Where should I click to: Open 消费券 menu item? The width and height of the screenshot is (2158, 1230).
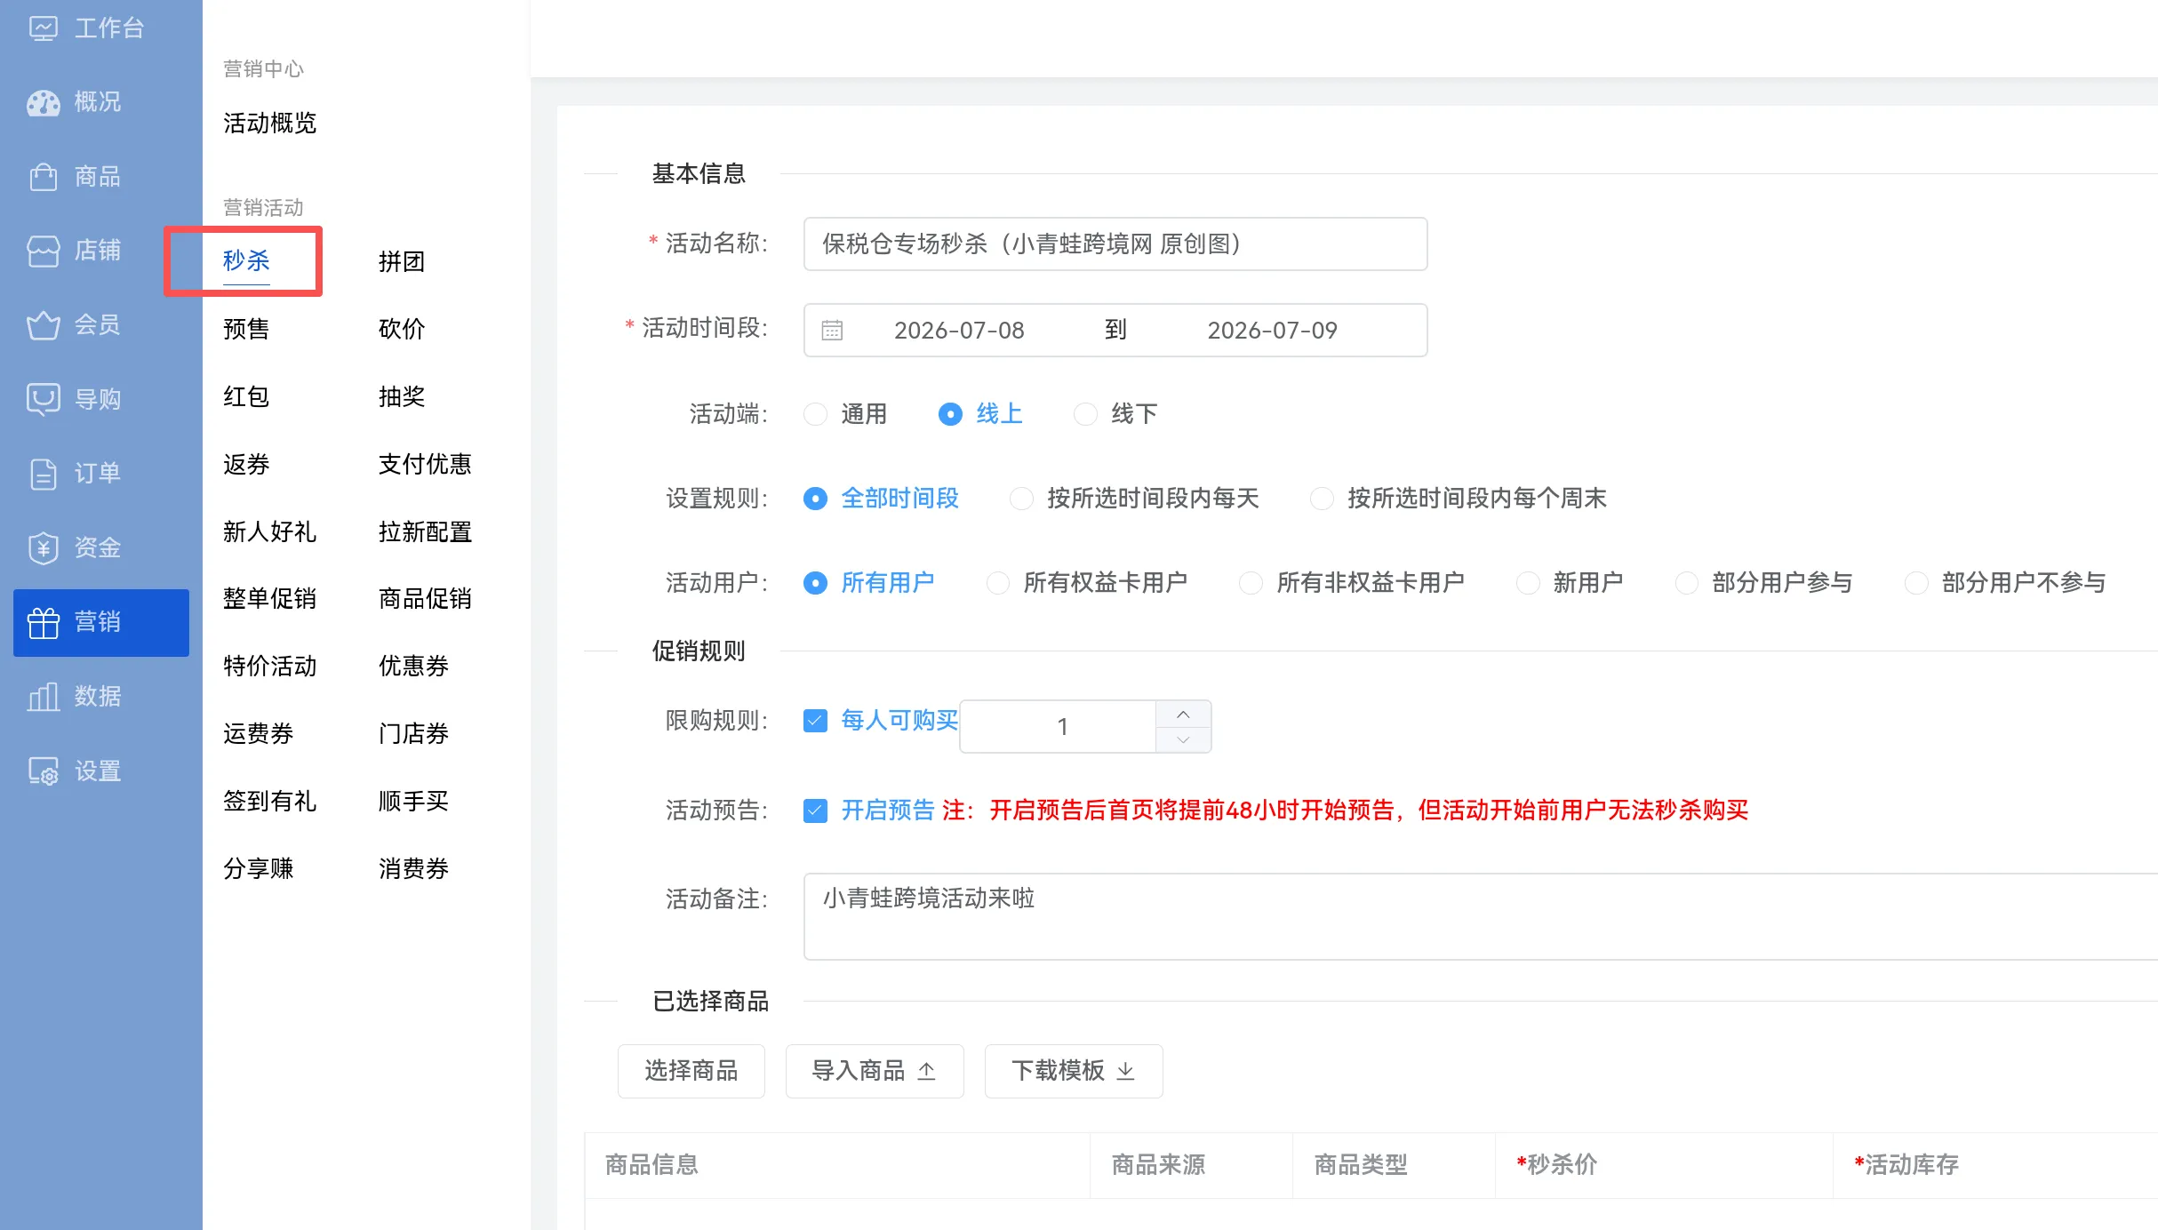coord(413,869)
